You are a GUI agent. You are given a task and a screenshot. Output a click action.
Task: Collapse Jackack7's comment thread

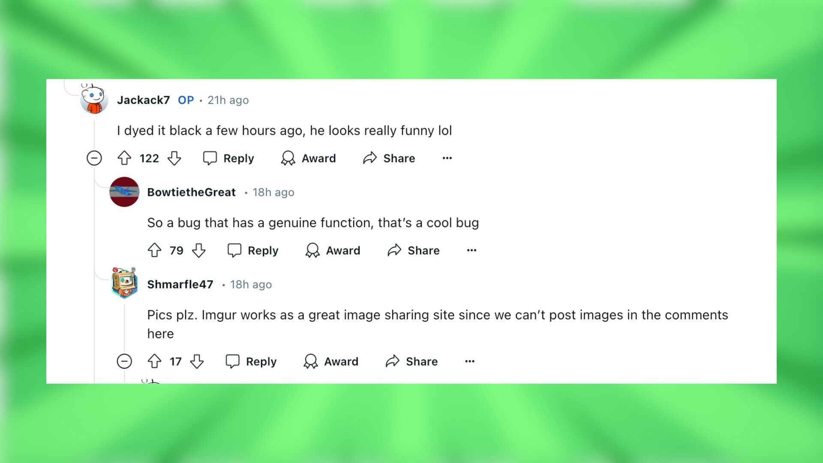coord(94,158)
